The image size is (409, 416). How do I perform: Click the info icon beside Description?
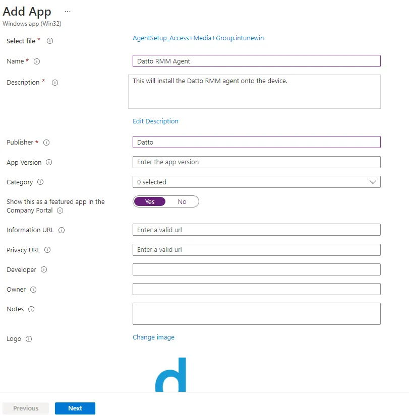tap(55, 83)
